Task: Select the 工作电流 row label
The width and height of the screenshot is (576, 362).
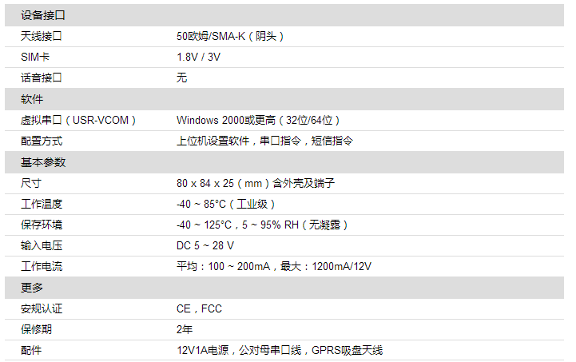Action: tap(42, 266)
